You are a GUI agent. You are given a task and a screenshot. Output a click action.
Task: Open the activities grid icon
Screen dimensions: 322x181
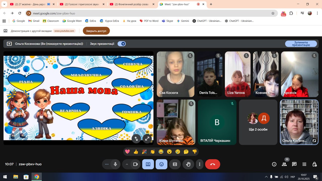tap(304, 164)
